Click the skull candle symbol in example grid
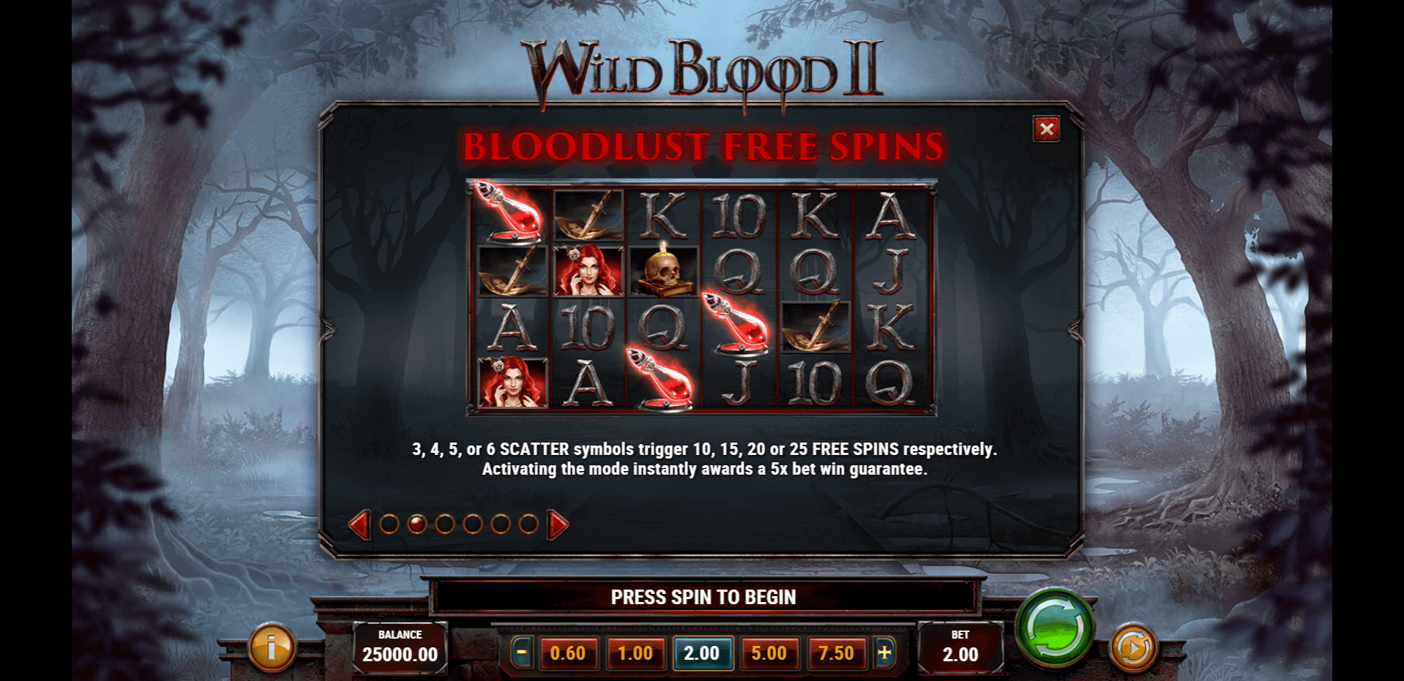 [x=664, y=271]
